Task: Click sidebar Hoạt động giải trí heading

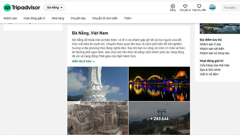Action: pyautogui.click(x=212, y=61)
